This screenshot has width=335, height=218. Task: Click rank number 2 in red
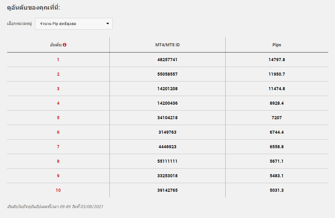click(x=58, y=74)
